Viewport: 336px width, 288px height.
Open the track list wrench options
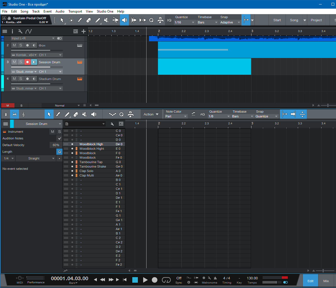[x=20, y=32]
